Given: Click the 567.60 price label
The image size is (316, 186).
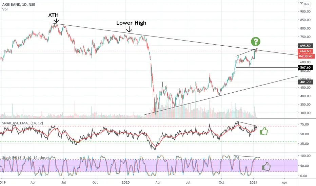Looking at the screenshot, I should (305, 68).
